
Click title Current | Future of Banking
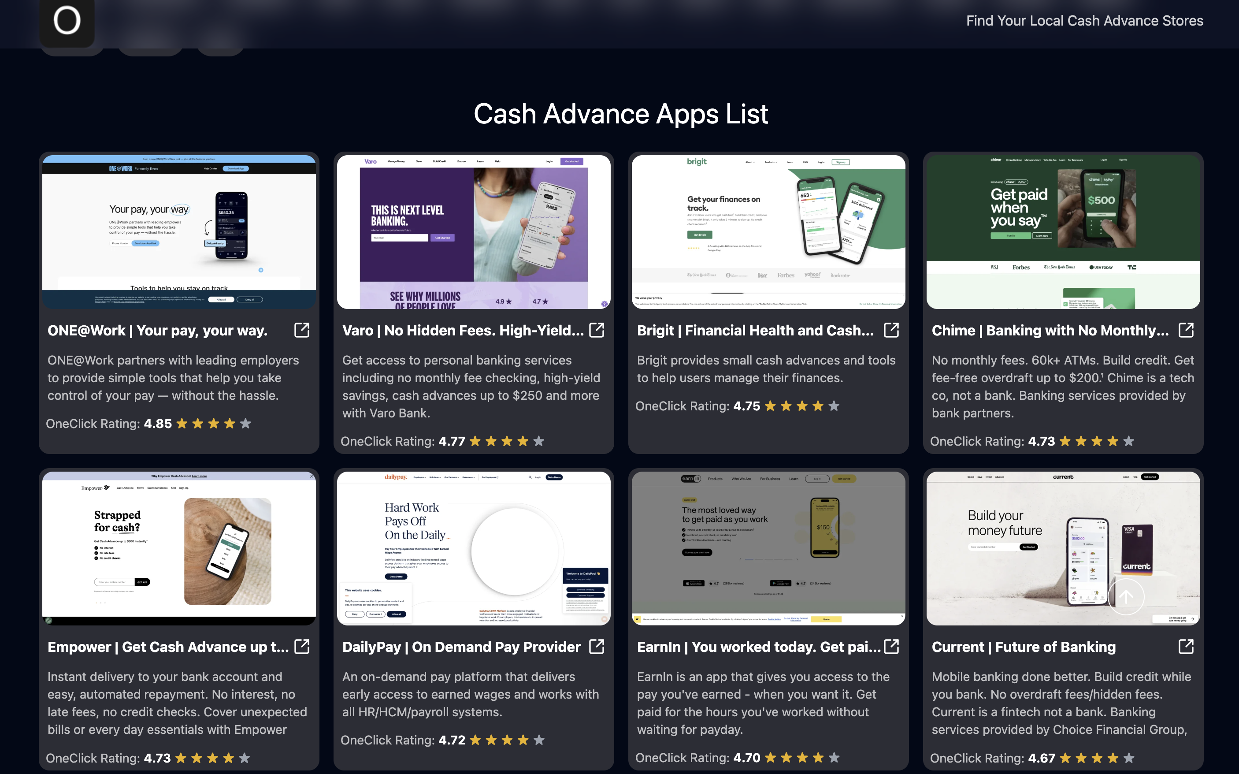[1024, 647]
